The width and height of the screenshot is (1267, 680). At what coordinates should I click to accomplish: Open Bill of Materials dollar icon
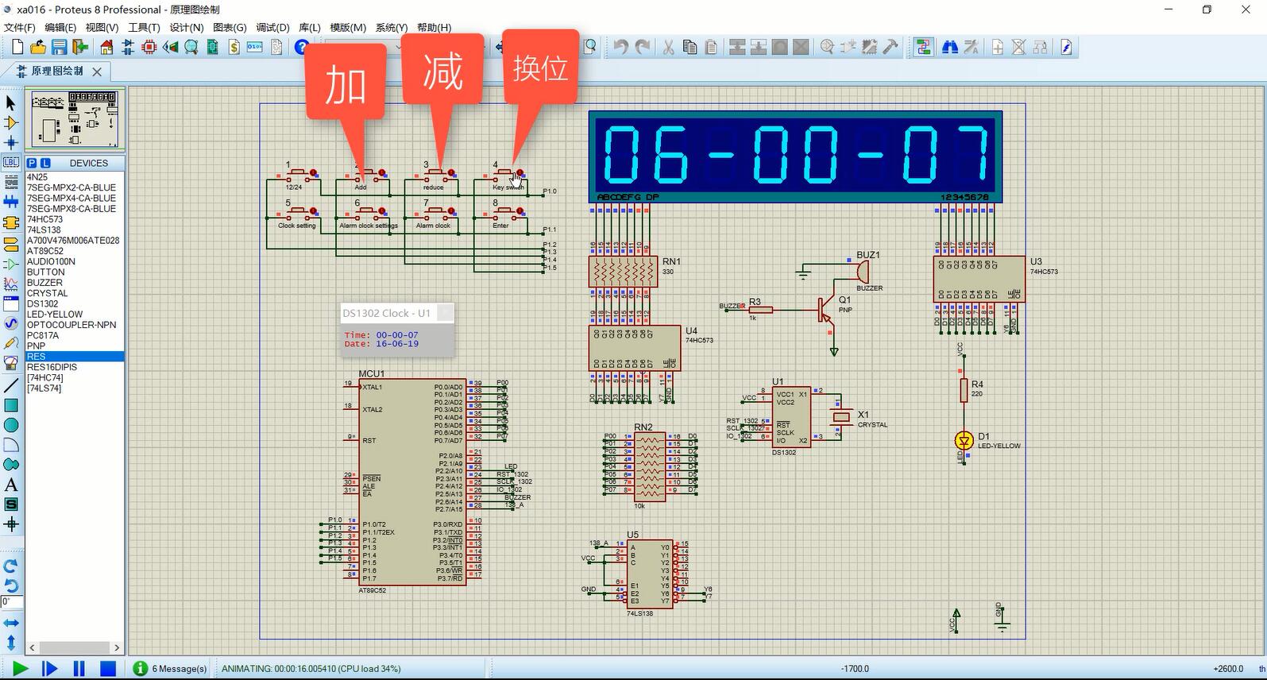point(234,48)
